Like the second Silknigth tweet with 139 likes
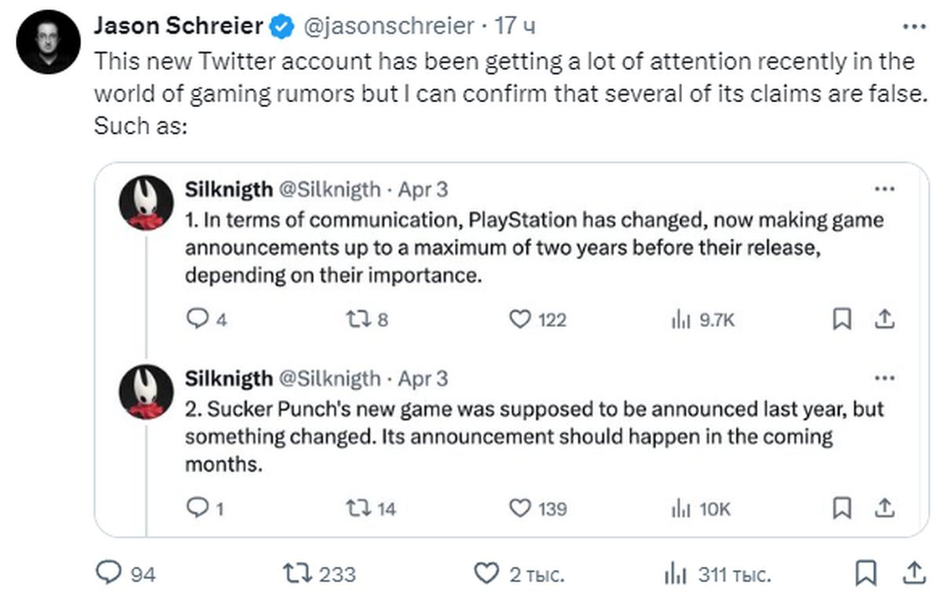The width and height of the screenshot is (943, 606). tap(520, 509)
